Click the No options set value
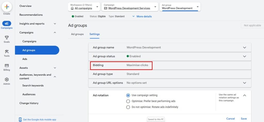 coord(137,83)
